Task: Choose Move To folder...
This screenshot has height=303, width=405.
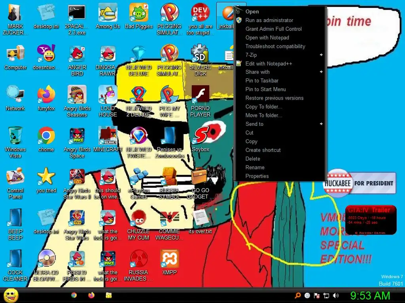Action: pyautogui.click(x=280, y=116)
